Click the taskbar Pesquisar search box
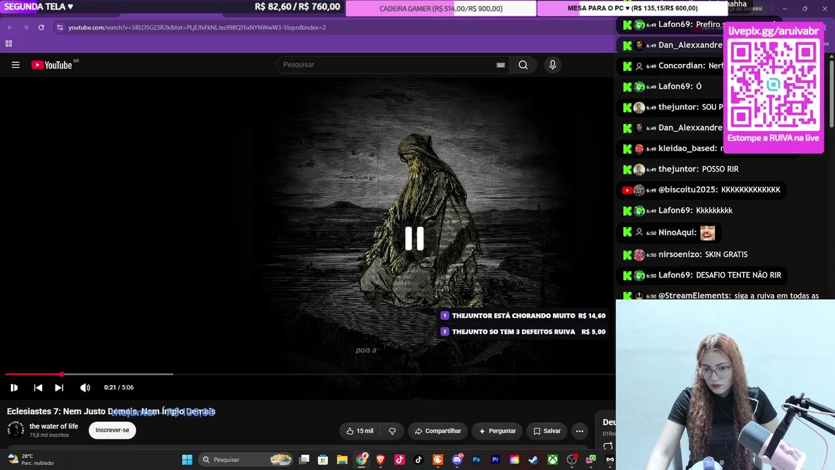Screen dimensions: 835x470 pyautogui.click(x=247, y=460)
